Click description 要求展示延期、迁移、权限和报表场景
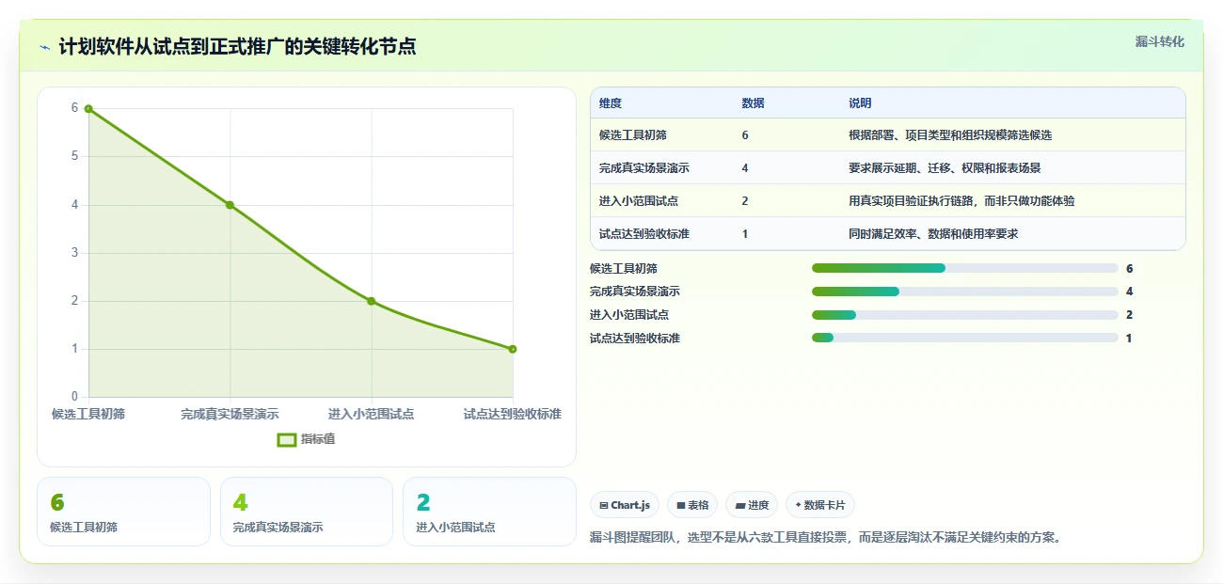The height and width of the screenshot is (584, 1223). click(945, 167)
